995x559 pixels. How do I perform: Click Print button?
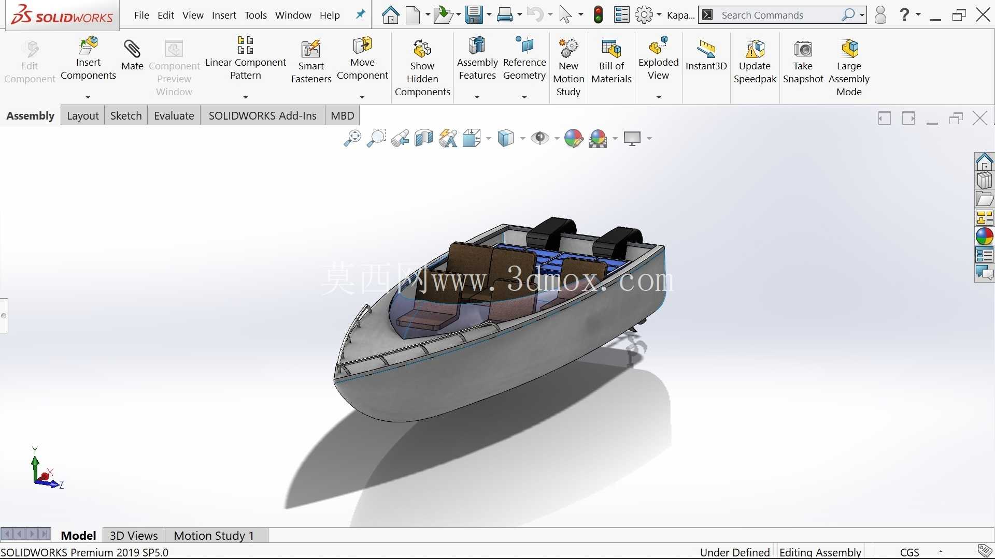[505, 15]
